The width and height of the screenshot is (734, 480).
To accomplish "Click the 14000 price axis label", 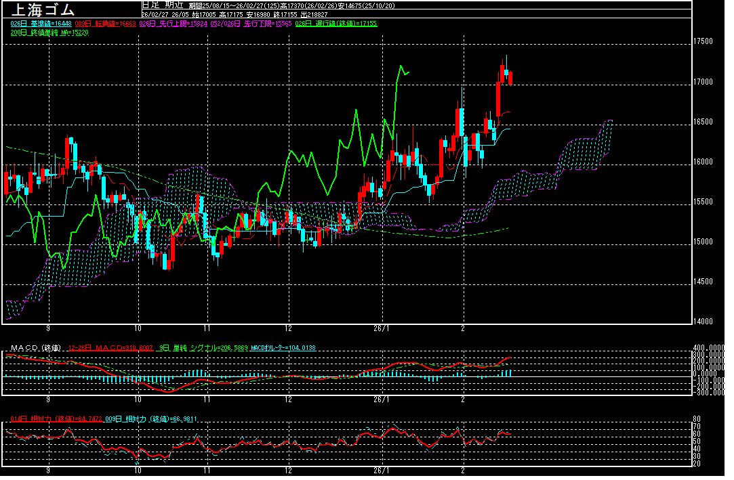I will [704, 322].
